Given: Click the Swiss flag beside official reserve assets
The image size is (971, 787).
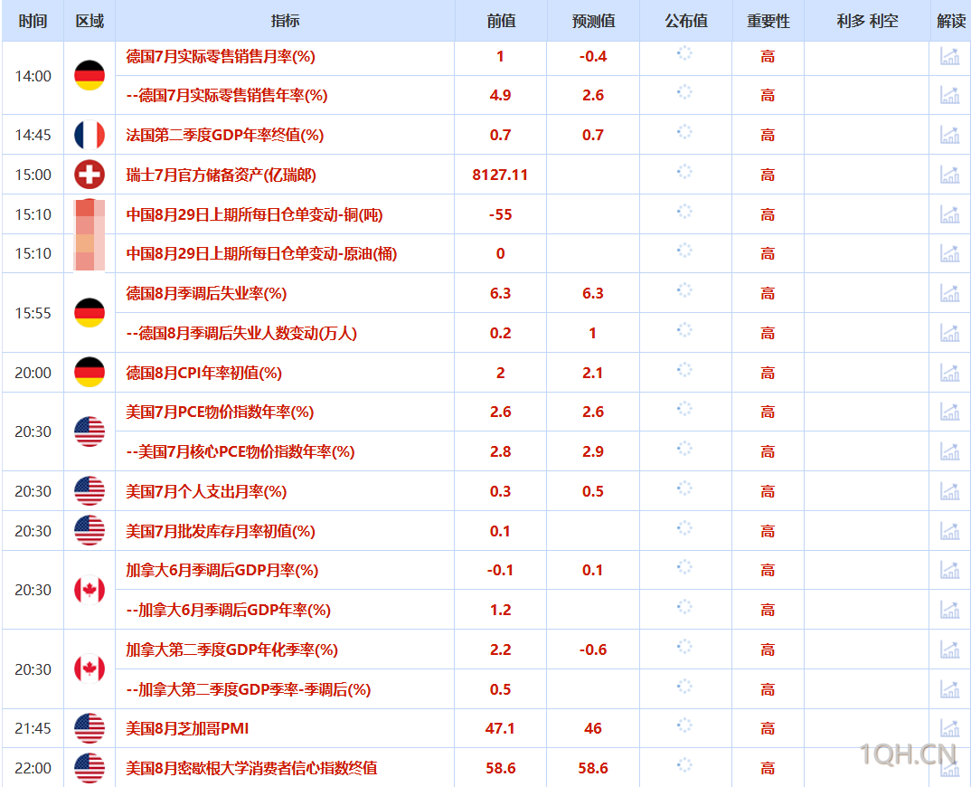Looking at the screenshot, I should point(88,175).
